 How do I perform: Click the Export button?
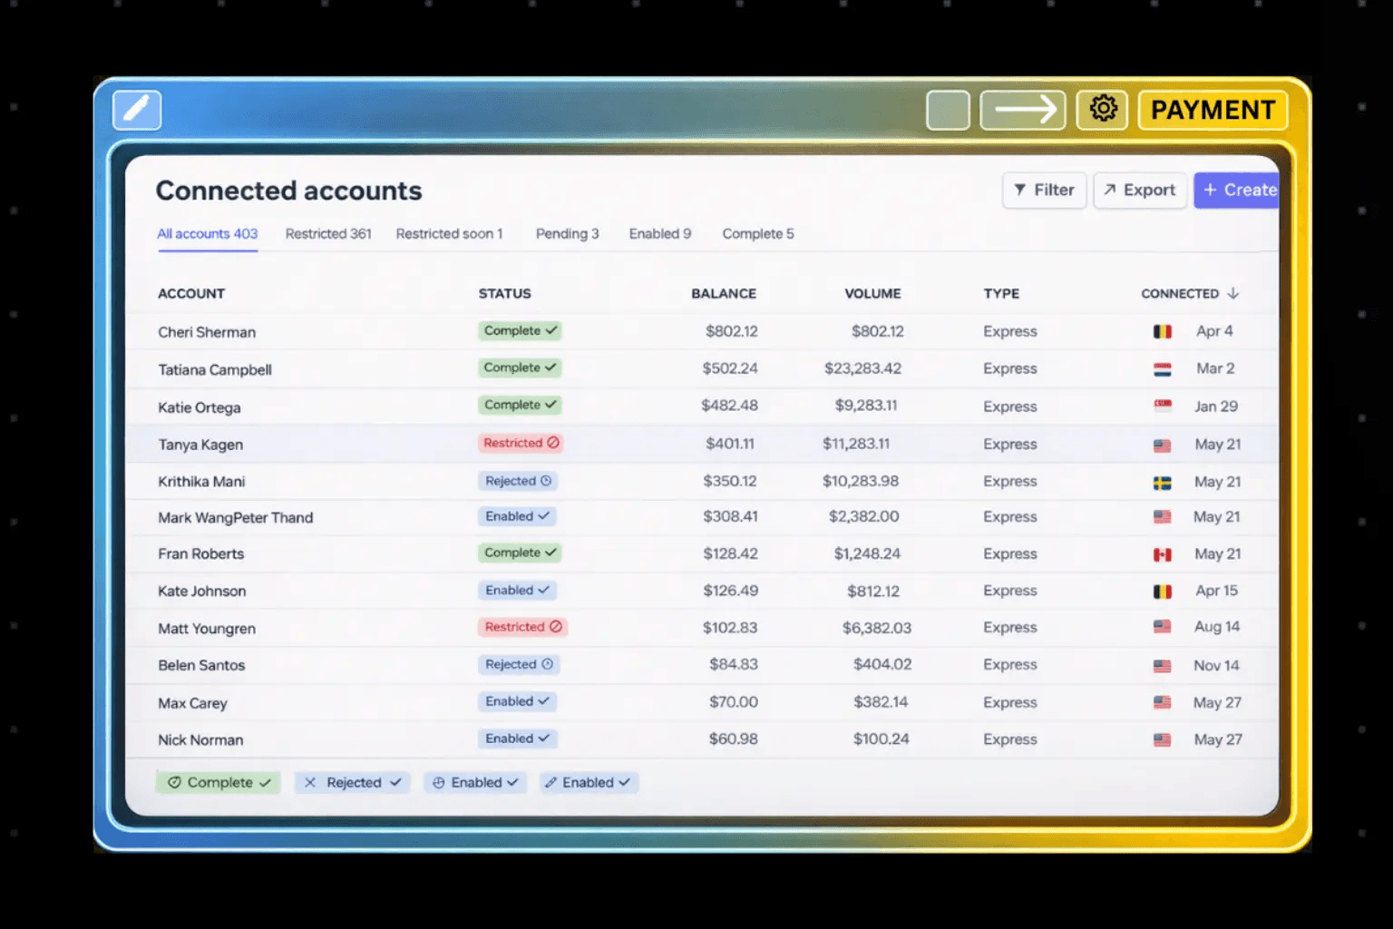[1140, 191]
